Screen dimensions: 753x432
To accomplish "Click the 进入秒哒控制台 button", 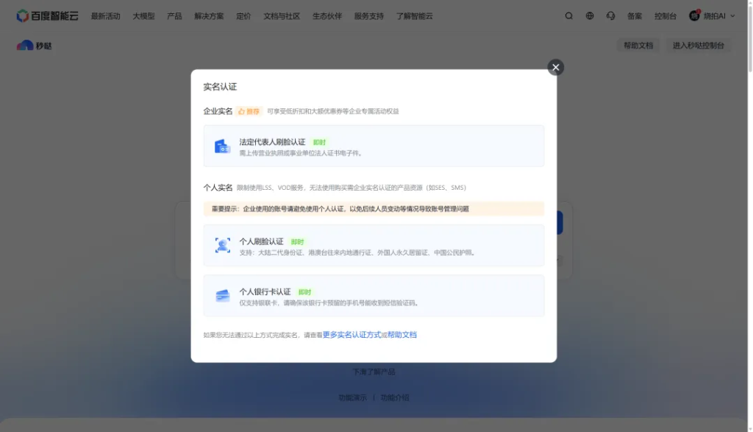I will [x=698, y=46].
